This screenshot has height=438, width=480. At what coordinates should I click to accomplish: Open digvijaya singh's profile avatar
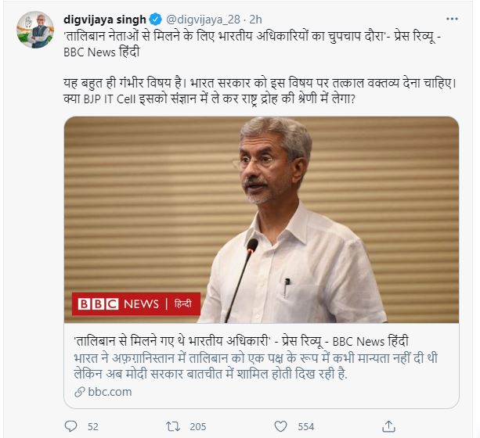(35, 30)
